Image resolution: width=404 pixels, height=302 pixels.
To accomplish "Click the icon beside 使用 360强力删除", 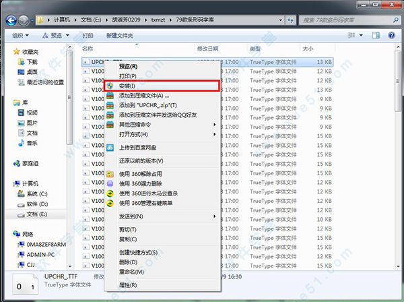I will tap(110, 183).
